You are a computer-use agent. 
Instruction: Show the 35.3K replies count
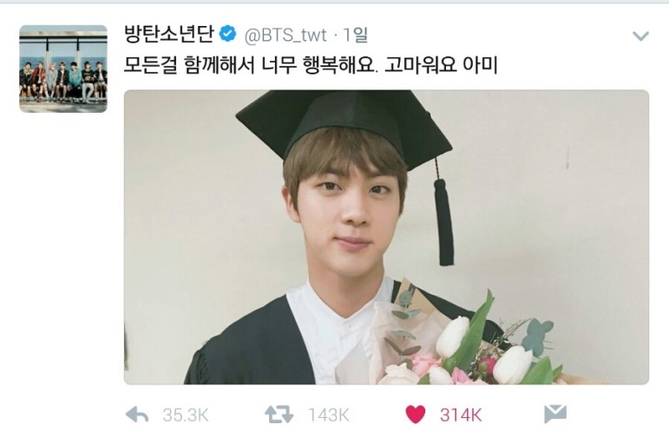[x=186, y=415]
